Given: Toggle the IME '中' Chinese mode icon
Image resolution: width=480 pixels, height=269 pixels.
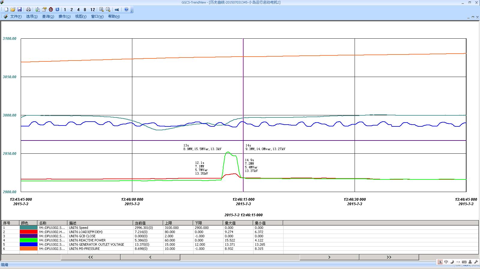Looking at the screenshot, I should pyautogui.click(x=446, y=262).
